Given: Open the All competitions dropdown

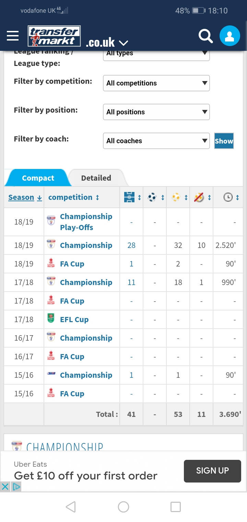Looking at the screenshot, I should pos(156,83).
